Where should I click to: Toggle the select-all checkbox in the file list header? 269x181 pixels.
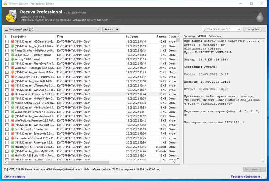tap(7, 37)
